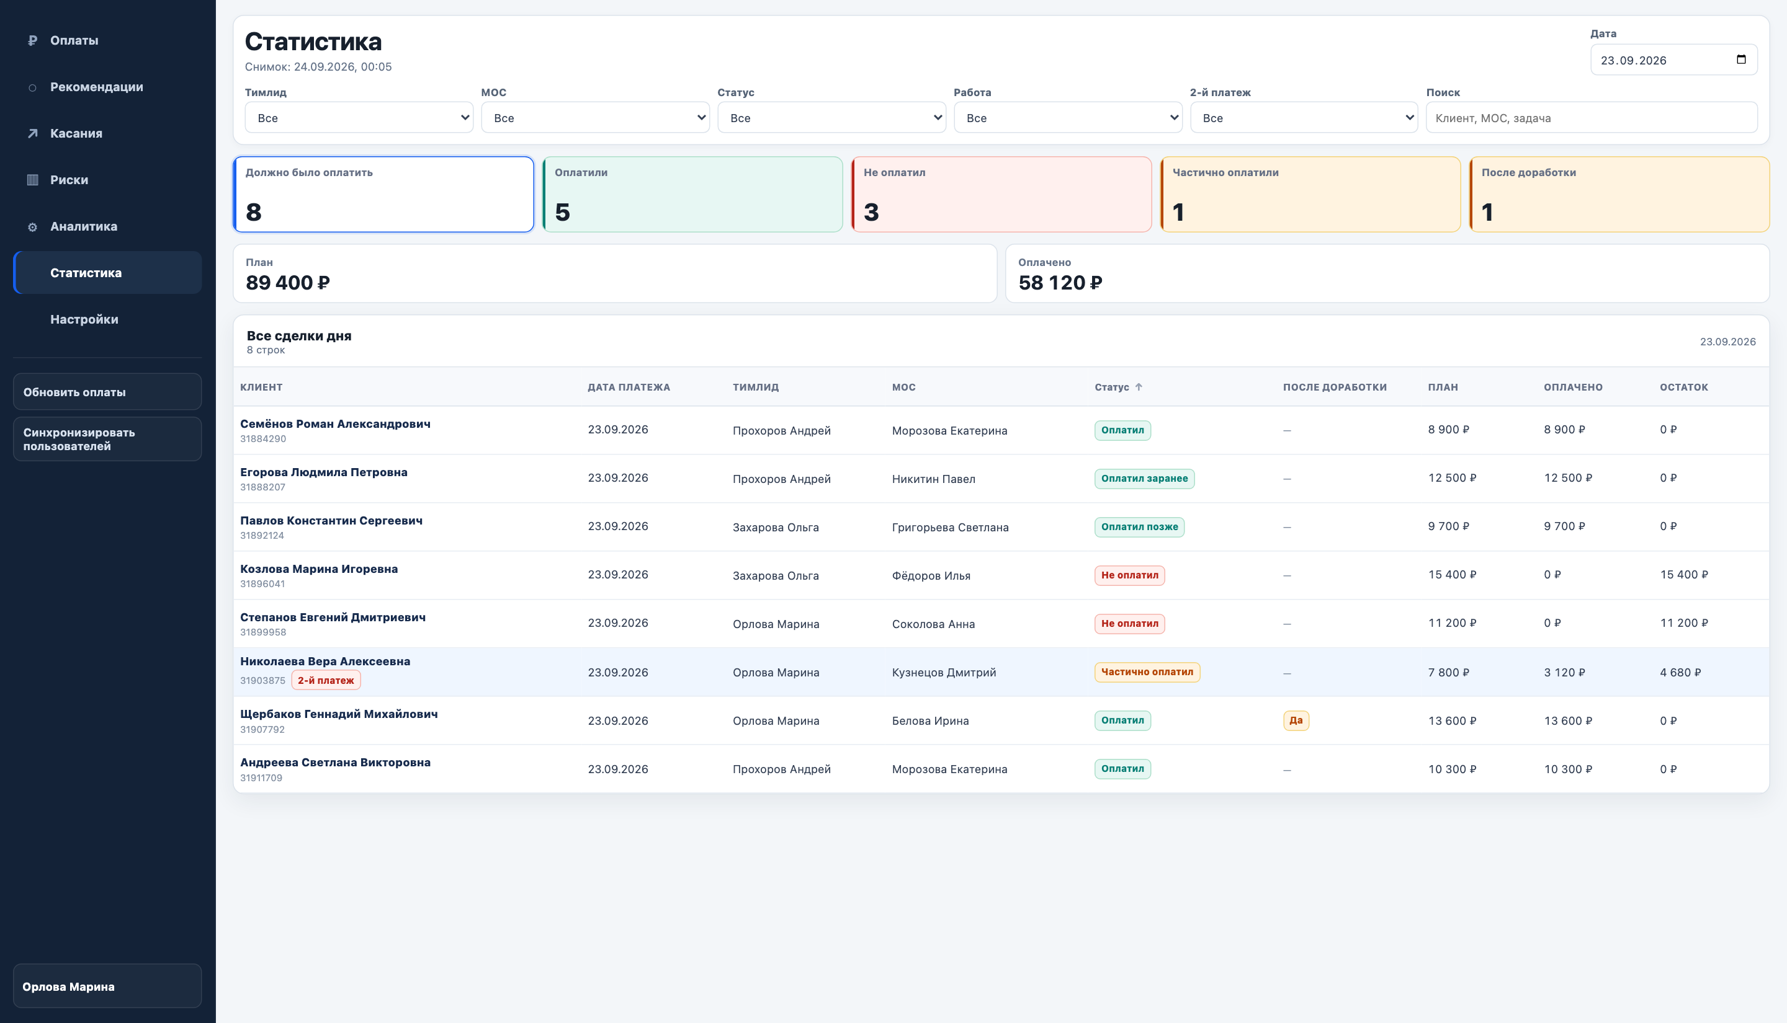The width and height of the screenshot is (1787, 1023).
Task: Click the 2-й платеж badge on Николаева row
Action: 326,680
